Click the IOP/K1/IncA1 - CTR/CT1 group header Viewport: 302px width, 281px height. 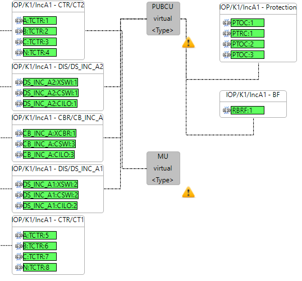[x=48, y=220]
